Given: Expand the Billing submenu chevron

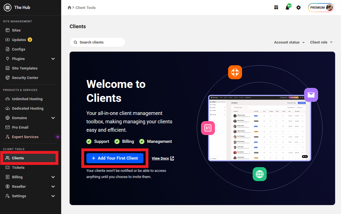Looking at the screenshot, I should [x=53, y=177].
